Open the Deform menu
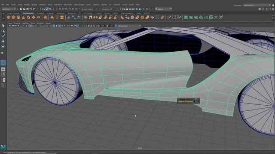Screen dimensions: 275x154 [104, 5]
